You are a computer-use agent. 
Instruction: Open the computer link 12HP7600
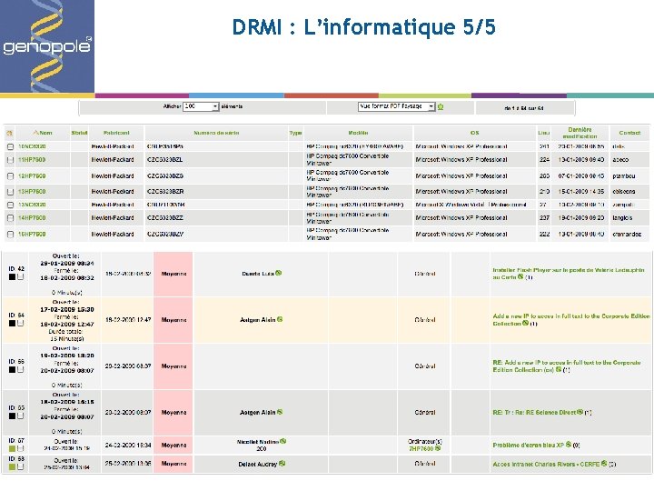point(32,176)
